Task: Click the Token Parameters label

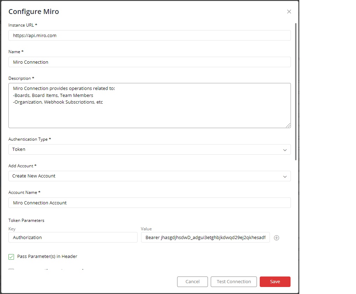Action: pyautogui.click(x=26, y=220)
